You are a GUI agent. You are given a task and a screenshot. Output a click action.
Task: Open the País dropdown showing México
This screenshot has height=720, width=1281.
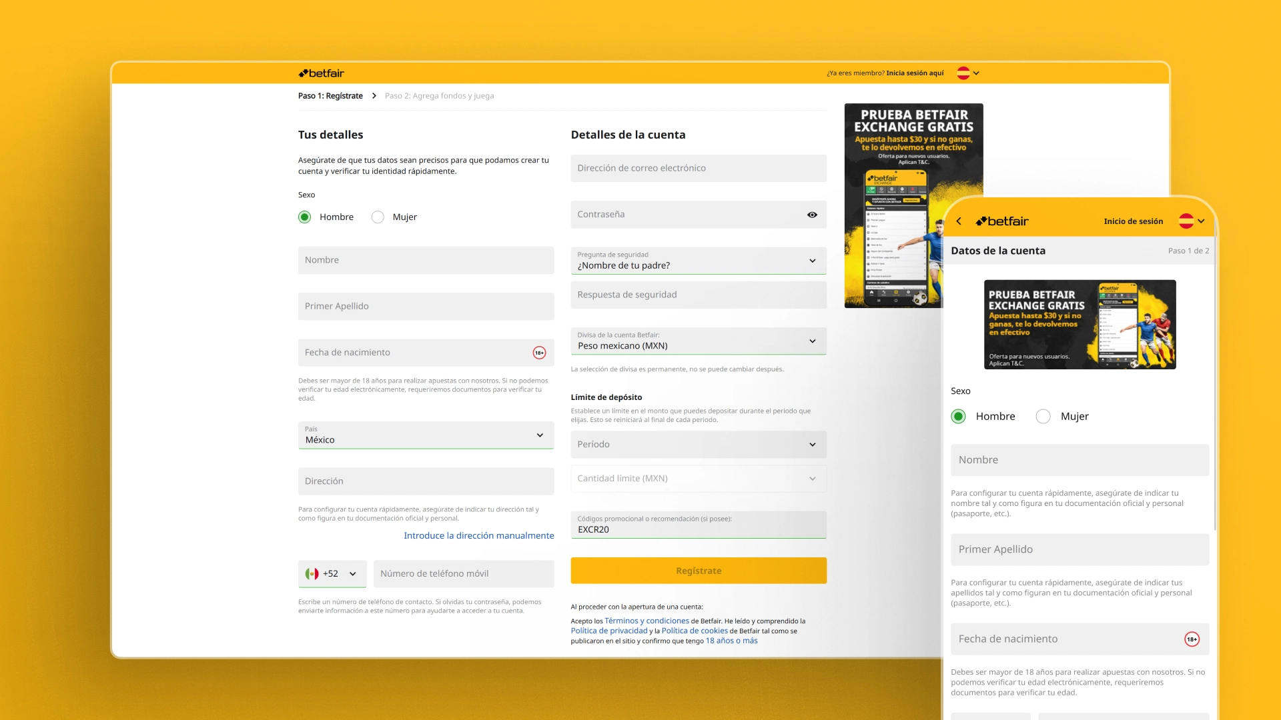point(426,435)
